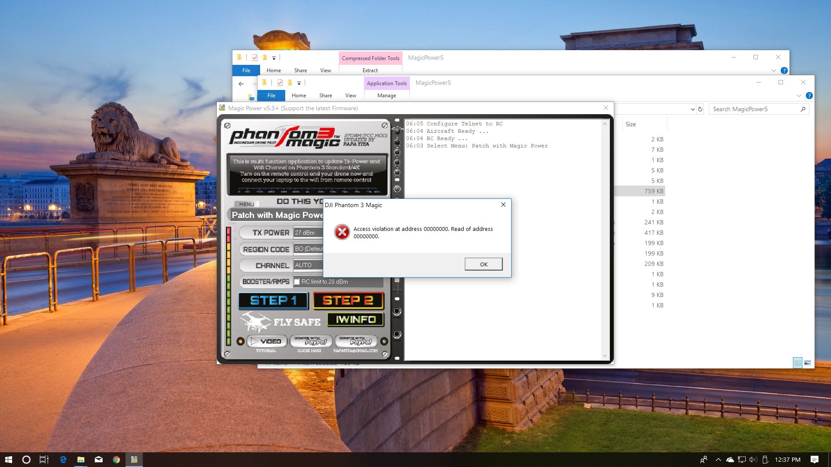Screen dimensions: 831x467
Task: Click the signal level meter bar
Action: pyautogui.click(x=229, y=285)
